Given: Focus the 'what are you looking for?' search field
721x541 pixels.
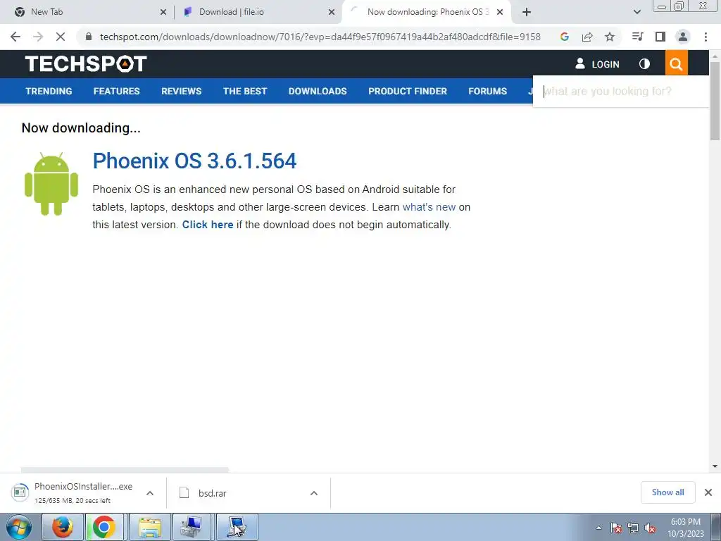Looking at the screenshot, I should pos(621,92).
